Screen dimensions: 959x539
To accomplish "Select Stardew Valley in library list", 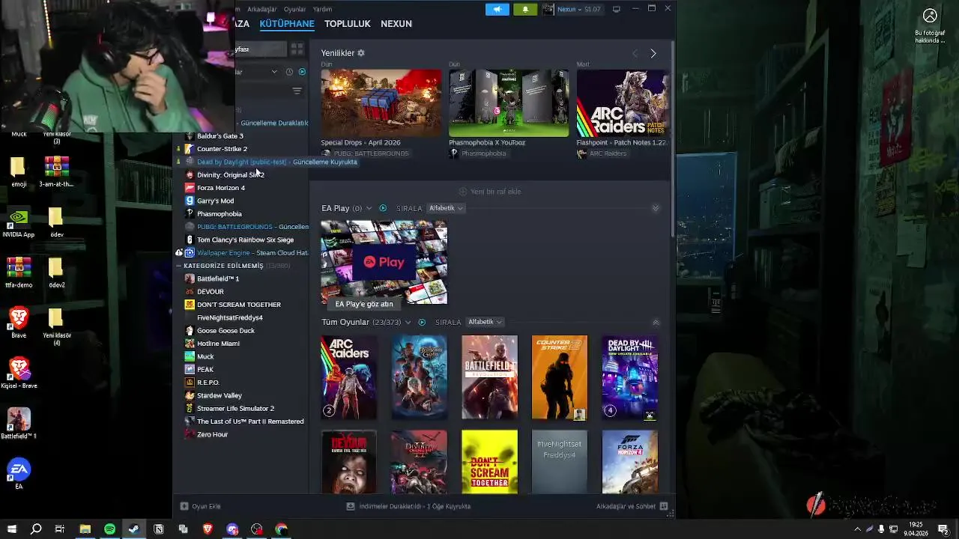I will click(219, 395).
